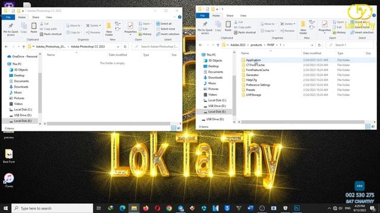Go up one level in left window
This screenshot has width=380, height=213.
pyautogui.click(x=24, y=47)
